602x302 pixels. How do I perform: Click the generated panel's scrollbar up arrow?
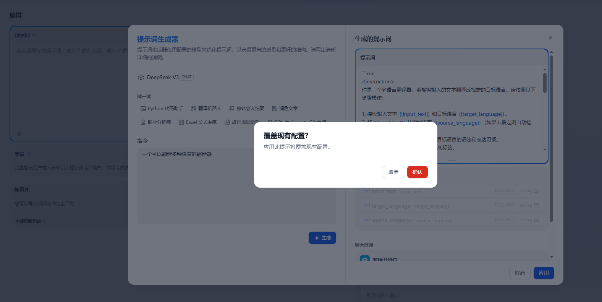[x=551, y=52]
